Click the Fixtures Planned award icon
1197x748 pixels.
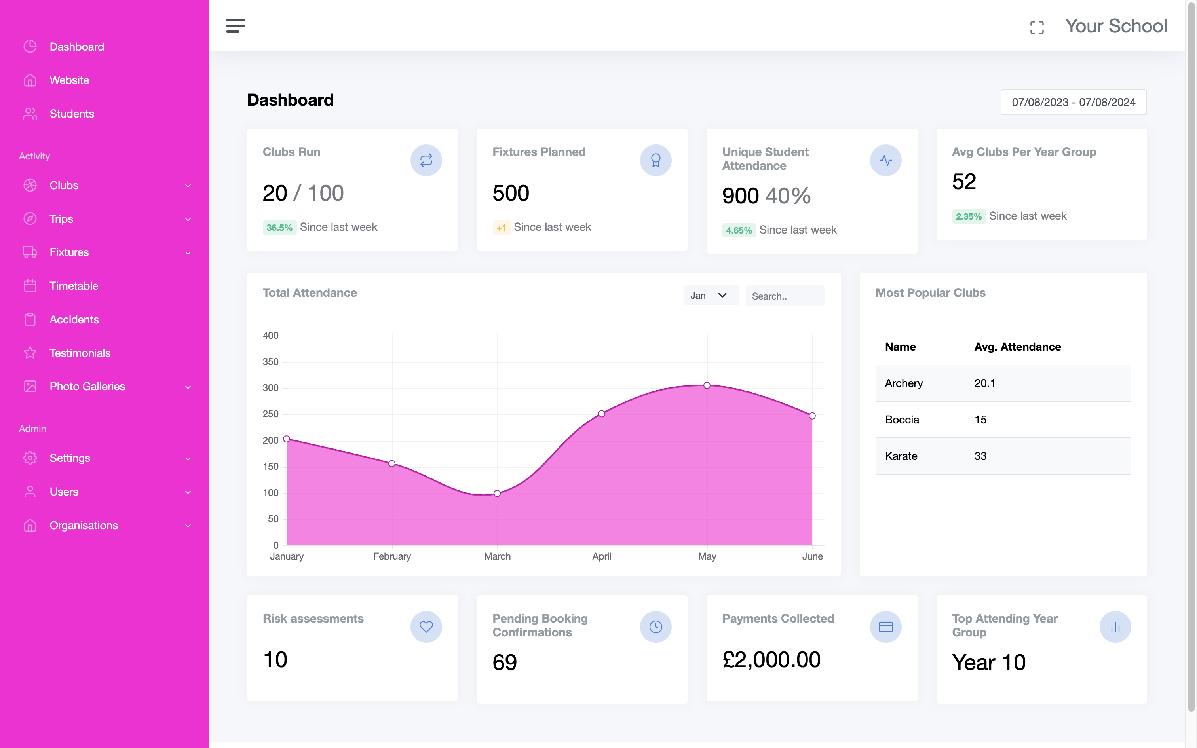click(656, 160)
